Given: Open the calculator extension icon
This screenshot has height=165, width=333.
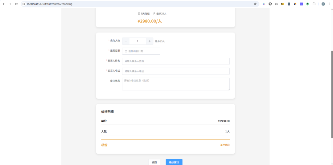Looking at the screenshot, I should [x=289, y=4].
